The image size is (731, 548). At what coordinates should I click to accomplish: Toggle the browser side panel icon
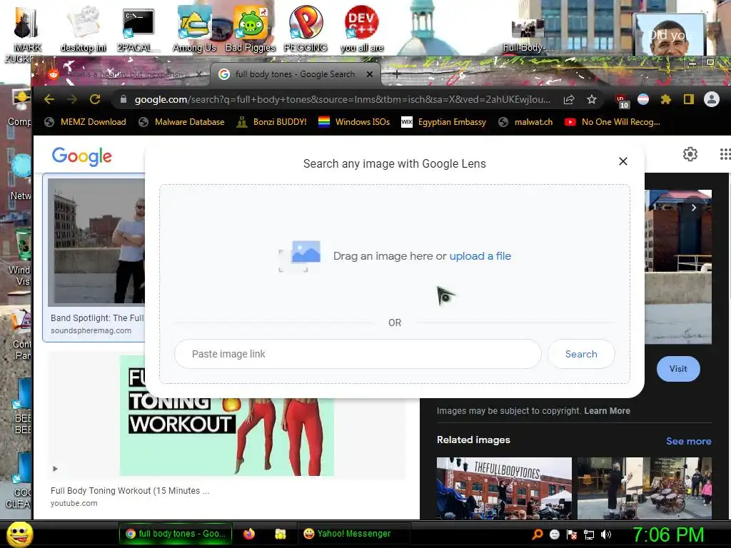click(689, 99)
